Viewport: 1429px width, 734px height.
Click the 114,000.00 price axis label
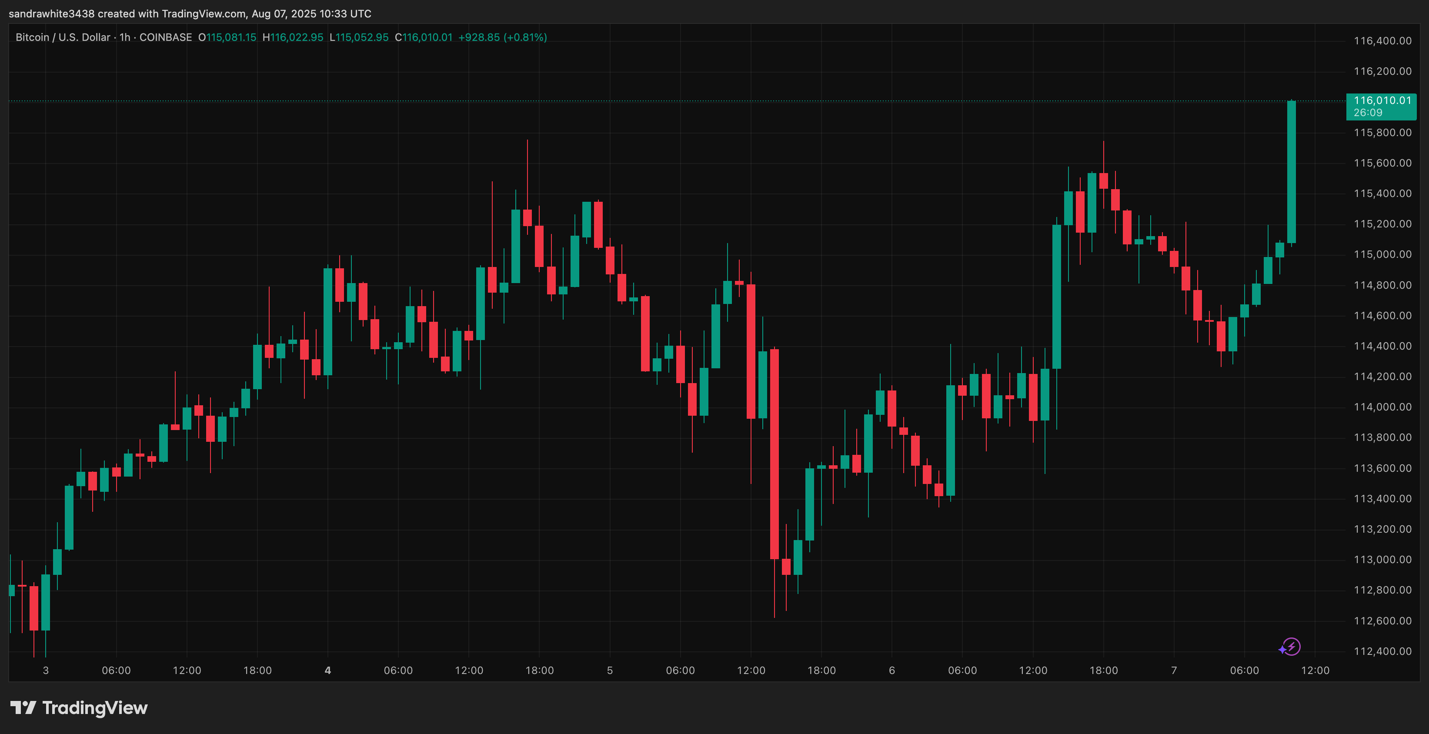[1382, 407]
